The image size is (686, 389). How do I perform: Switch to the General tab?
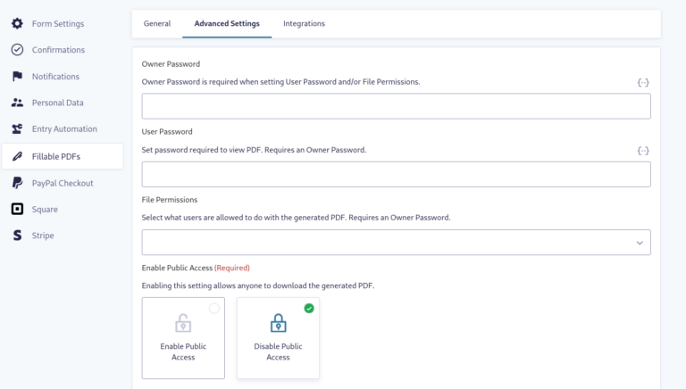(x=157, y=23)
